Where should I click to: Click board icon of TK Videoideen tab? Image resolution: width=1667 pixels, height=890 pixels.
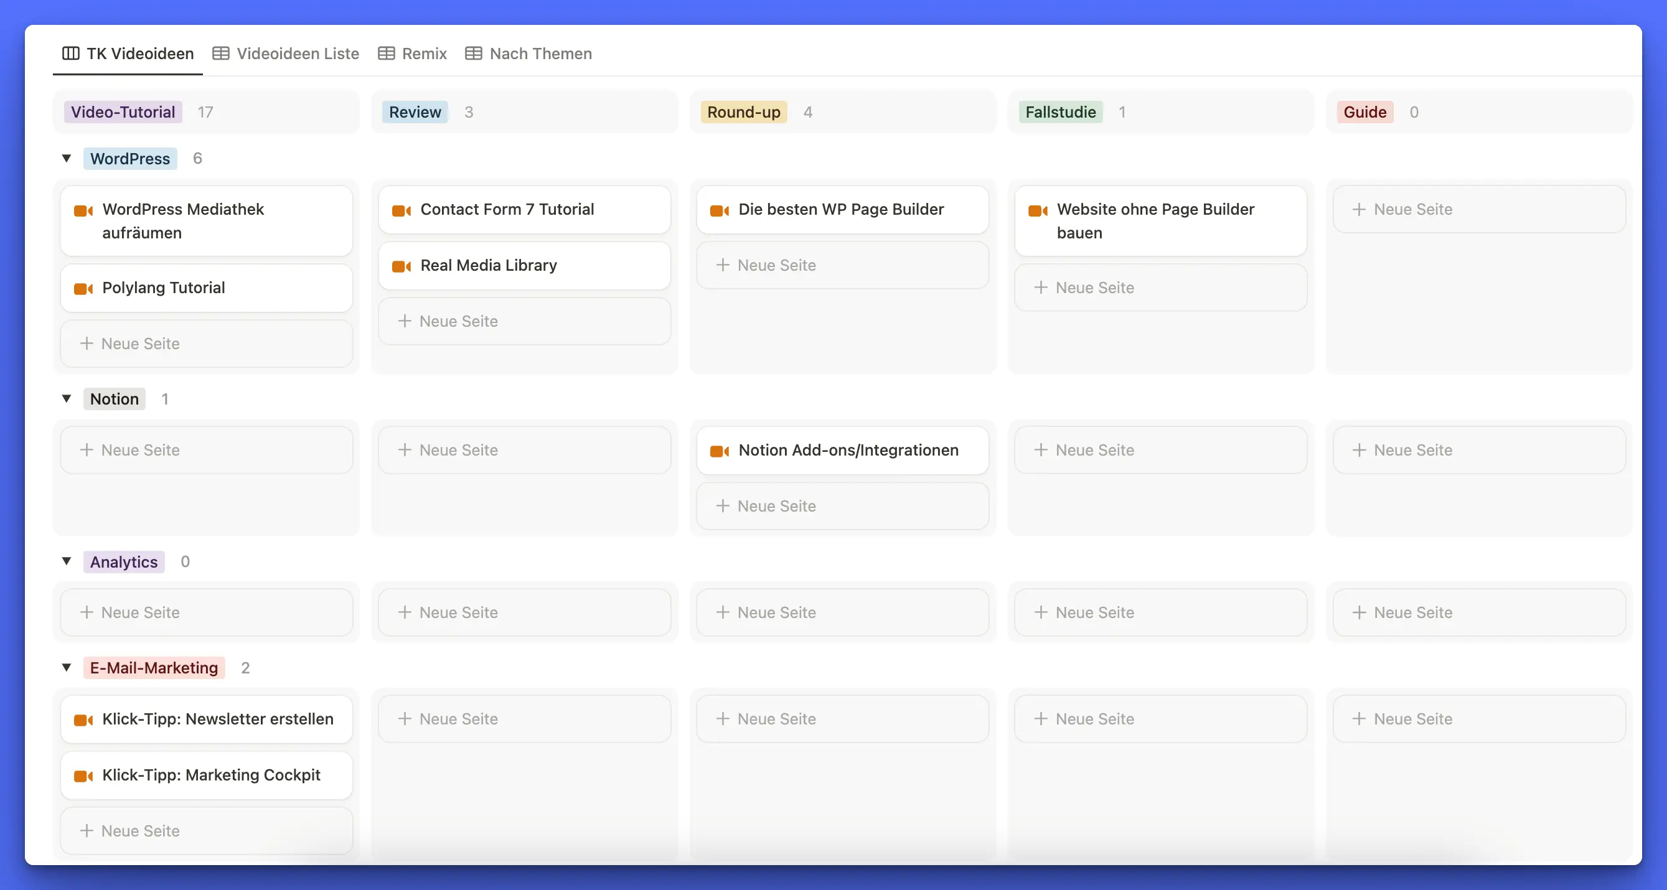point(70,53)
